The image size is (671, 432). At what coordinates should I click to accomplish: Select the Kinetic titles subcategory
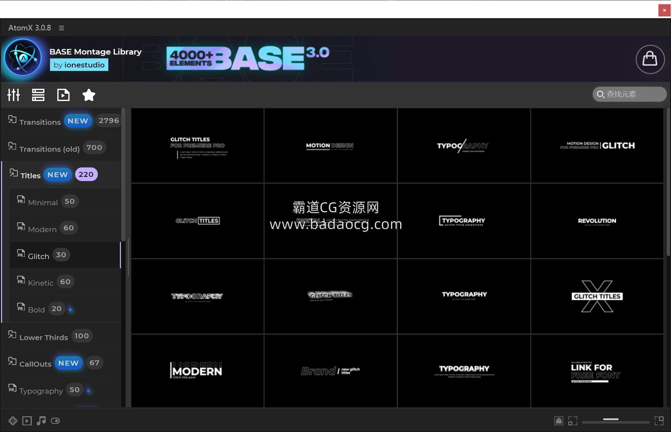tap(65, 282)
